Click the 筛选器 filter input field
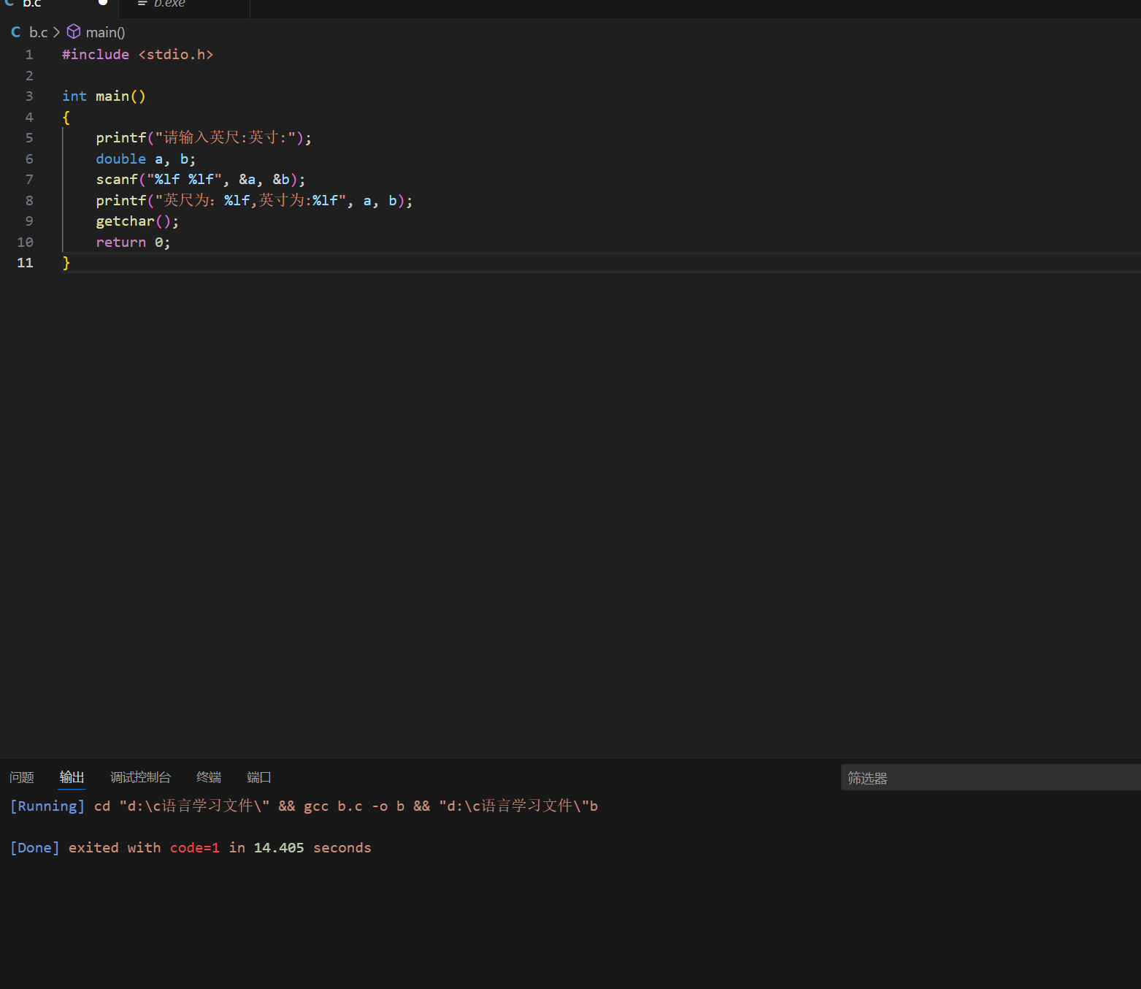The height and width of the screenshot is (989, 1141). [x=991, y=778]
